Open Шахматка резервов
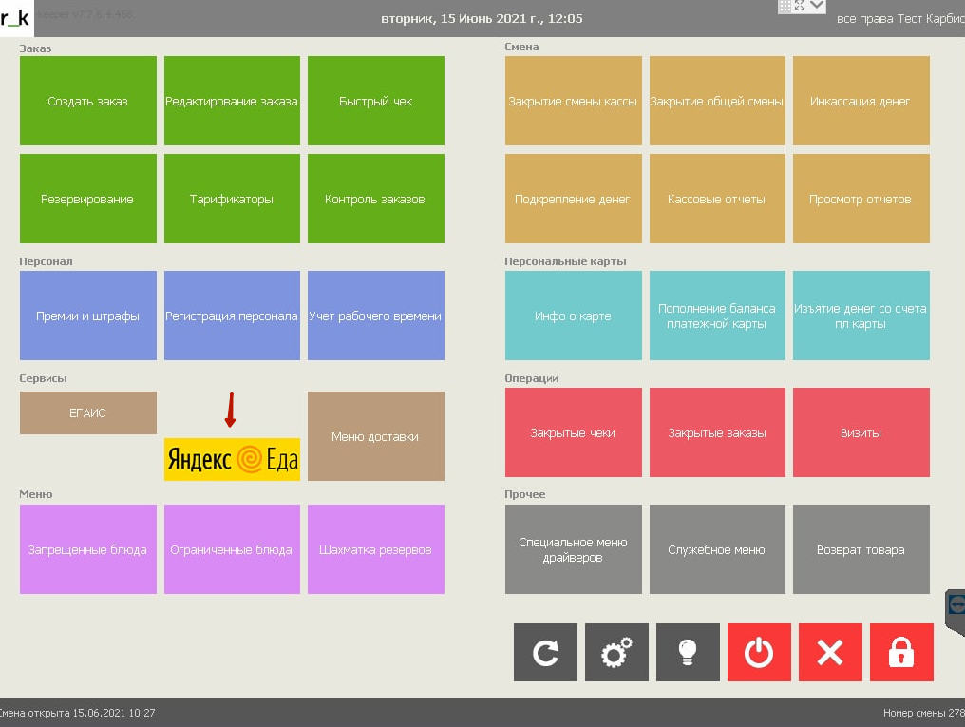Image resolution: width=965 pixels, height=727 pixels. tap(376, 549)
